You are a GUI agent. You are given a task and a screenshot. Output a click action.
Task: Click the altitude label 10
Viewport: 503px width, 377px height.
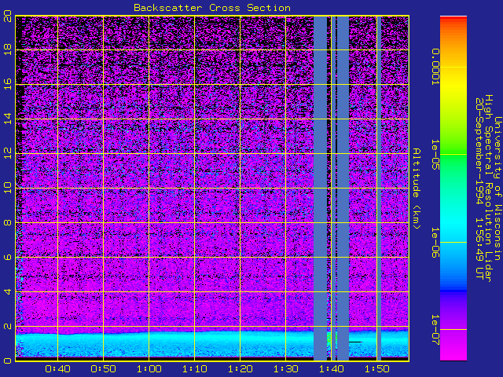(x=8, y=188)
